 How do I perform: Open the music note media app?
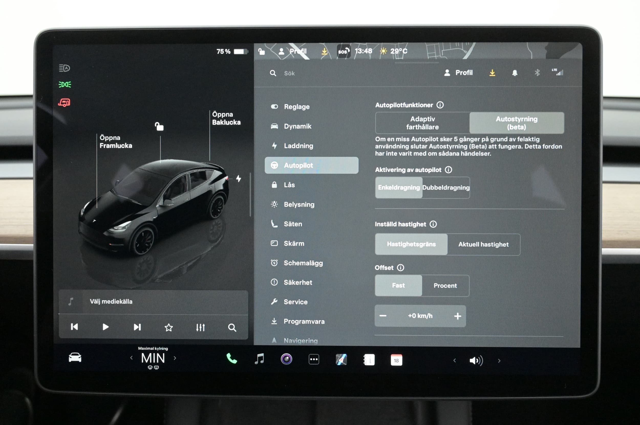coord(259,359)
